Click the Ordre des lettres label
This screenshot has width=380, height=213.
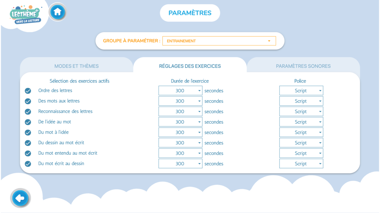click(55, 91)
